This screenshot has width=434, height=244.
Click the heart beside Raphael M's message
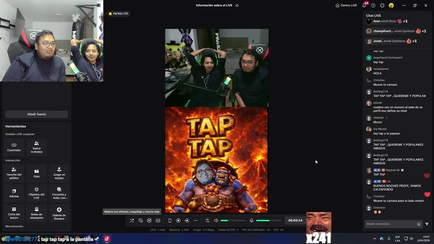pos(427,176)
